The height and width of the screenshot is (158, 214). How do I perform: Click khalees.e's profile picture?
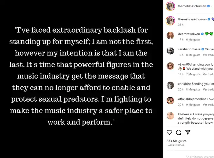[170, 116]
